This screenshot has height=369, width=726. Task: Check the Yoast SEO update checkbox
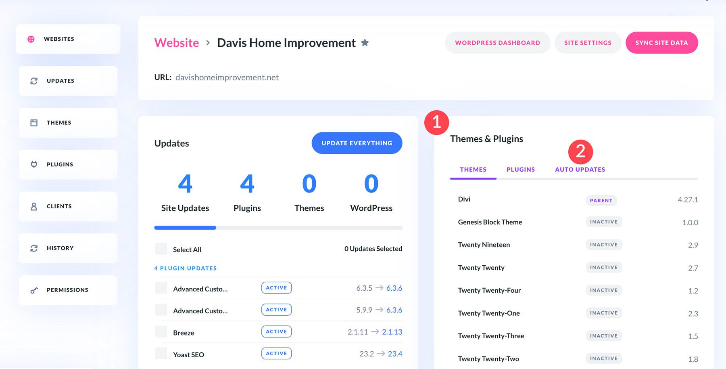point(161,353)
